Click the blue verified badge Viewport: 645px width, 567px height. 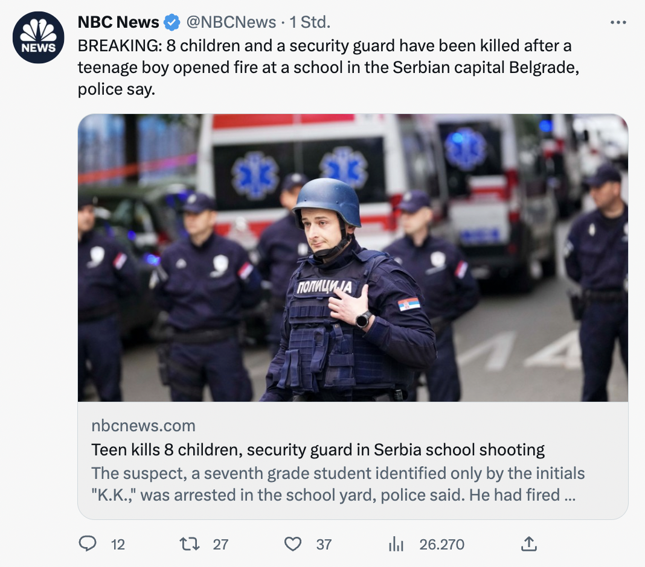point(172,23)
